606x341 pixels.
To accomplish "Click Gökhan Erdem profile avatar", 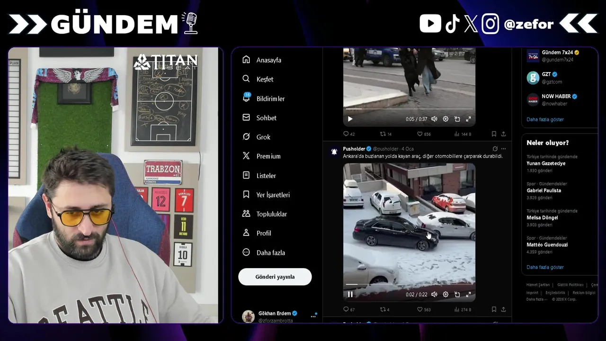I will click(x=248, y=316).
